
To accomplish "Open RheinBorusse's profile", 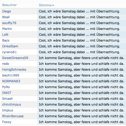I will 13,116.
